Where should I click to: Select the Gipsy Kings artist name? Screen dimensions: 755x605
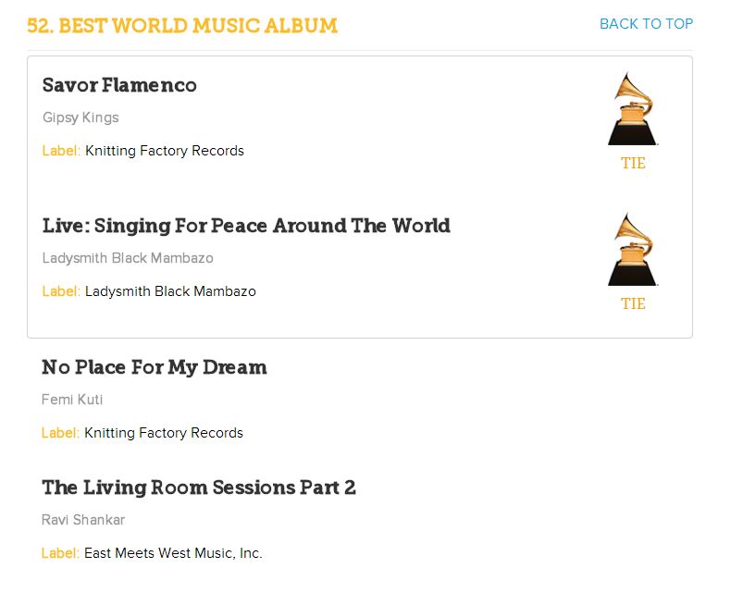coord(80,117)
